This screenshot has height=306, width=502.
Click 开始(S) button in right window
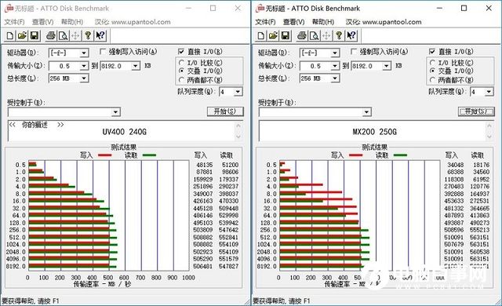(476, 111)
